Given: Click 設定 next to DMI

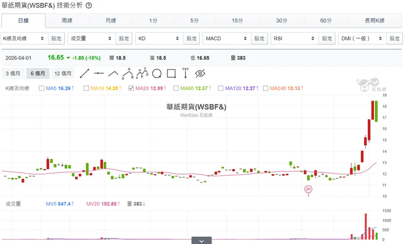Looking at the screenshot, I should (x=395, y=38).
